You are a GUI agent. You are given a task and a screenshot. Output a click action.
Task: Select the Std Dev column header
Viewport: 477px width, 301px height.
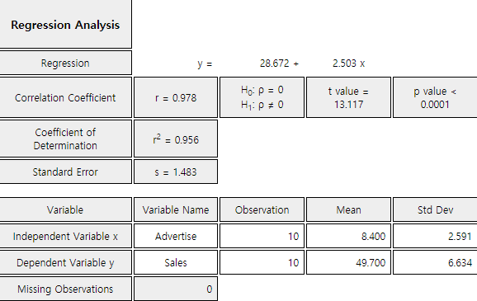click(435, 209)
